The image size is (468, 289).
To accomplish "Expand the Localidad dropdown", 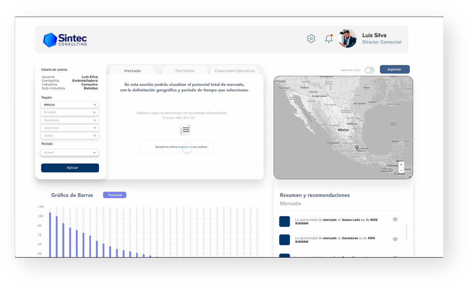I will tap(70, 128).
